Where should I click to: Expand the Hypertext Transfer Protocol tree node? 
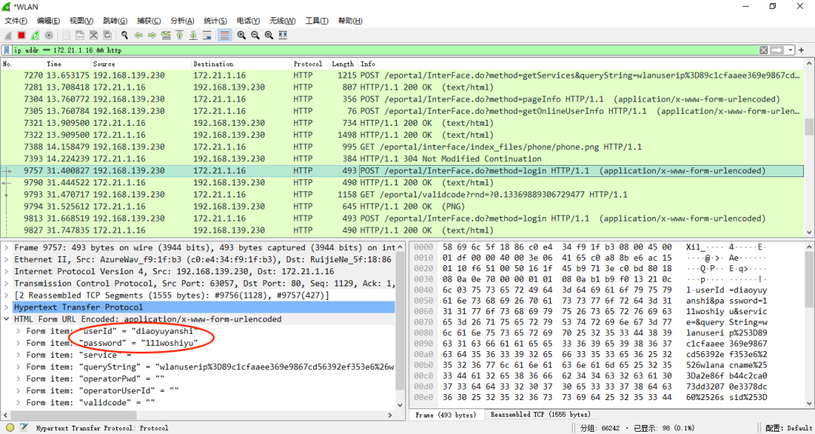pyautogui.click(x=7, y=307)
